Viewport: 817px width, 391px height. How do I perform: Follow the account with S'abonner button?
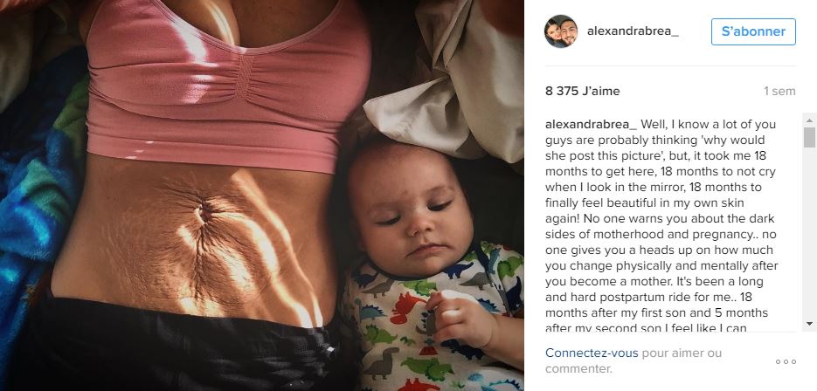point(753,31)
